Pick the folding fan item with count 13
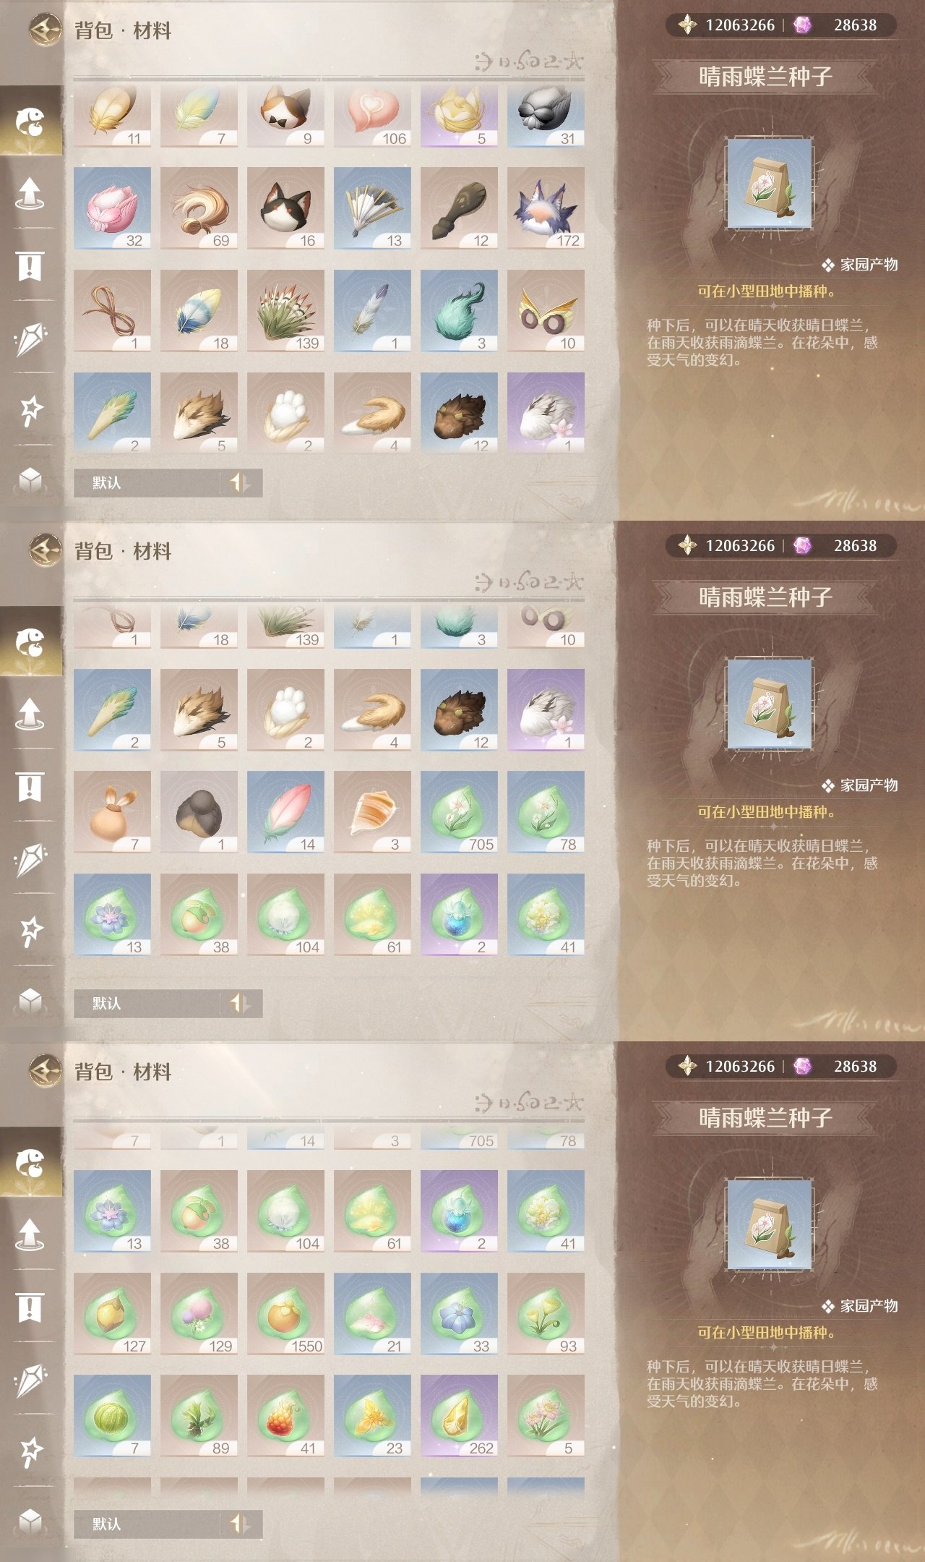 (x=372, y=208)
